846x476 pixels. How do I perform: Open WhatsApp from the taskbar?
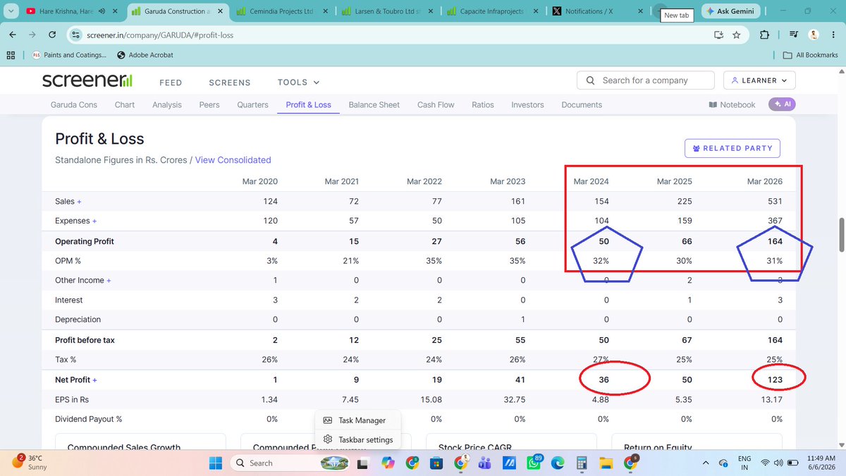click(534, 463)
